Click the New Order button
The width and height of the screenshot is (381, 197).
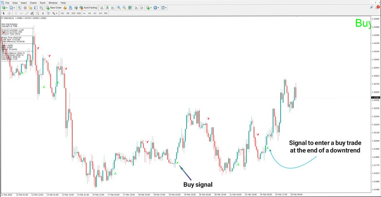pos(54,8)
